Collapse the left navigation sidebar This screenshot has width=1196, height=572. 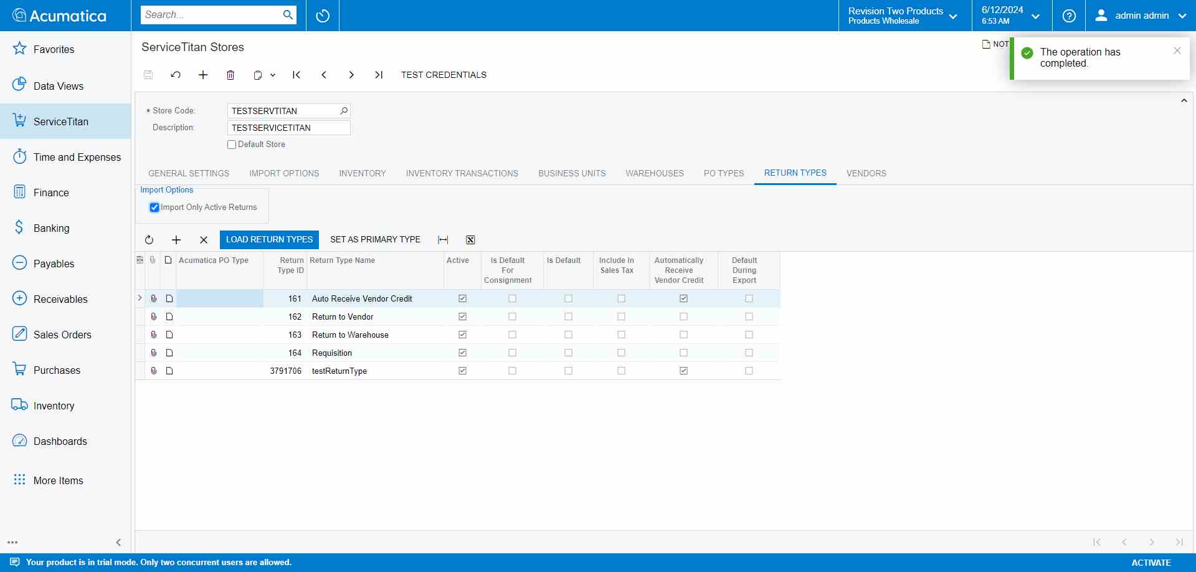[x=118, y=542]
